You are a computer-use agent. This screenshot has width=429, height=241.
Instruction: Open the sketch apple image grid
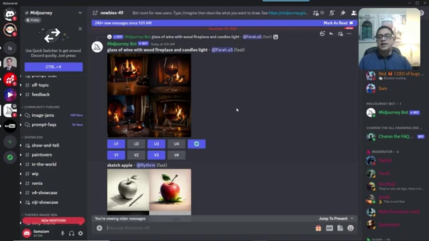click(149, 192)
